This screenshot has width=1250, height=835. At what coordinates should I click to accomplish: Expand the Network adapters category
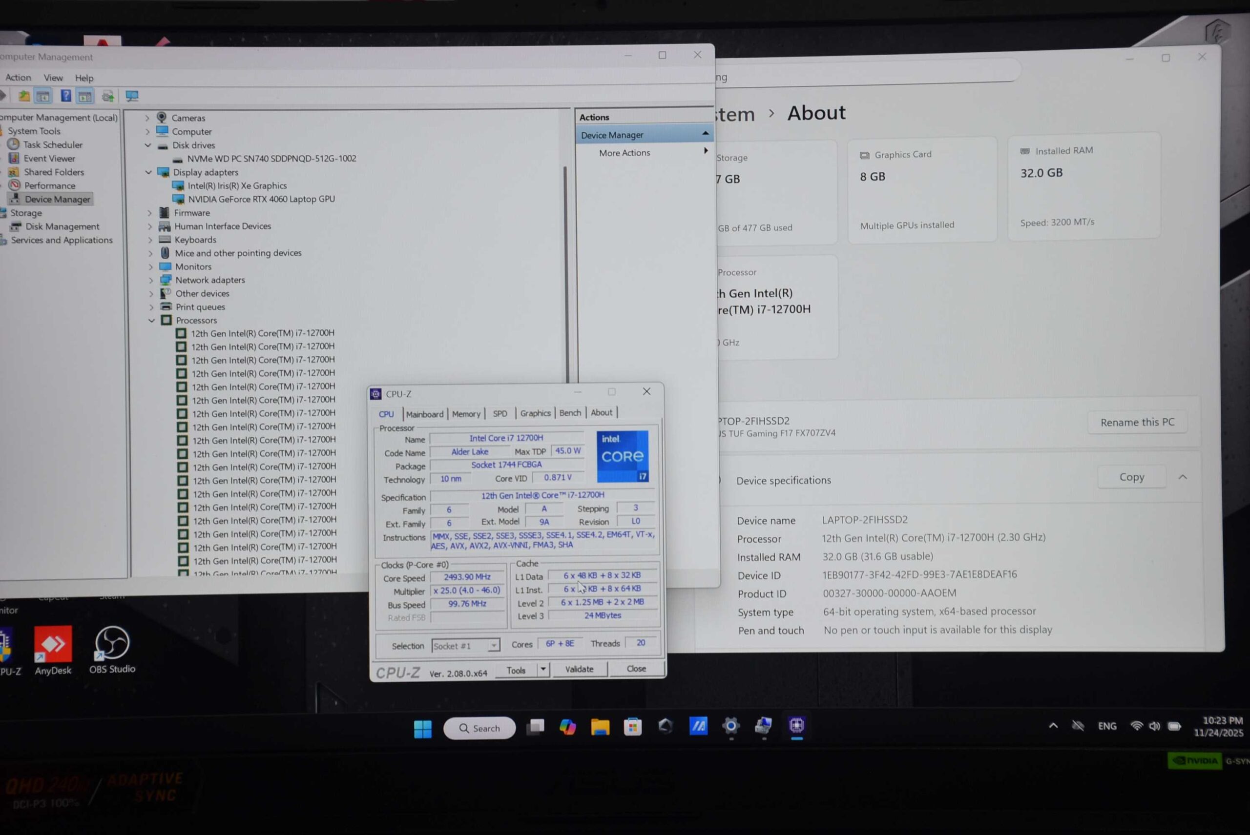pos(151,280)
